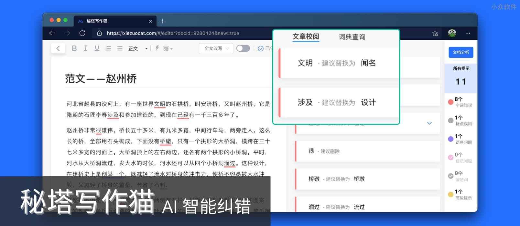Click underlined word 很 before 雄伟

pyautogui.click(x=99, y=130)
